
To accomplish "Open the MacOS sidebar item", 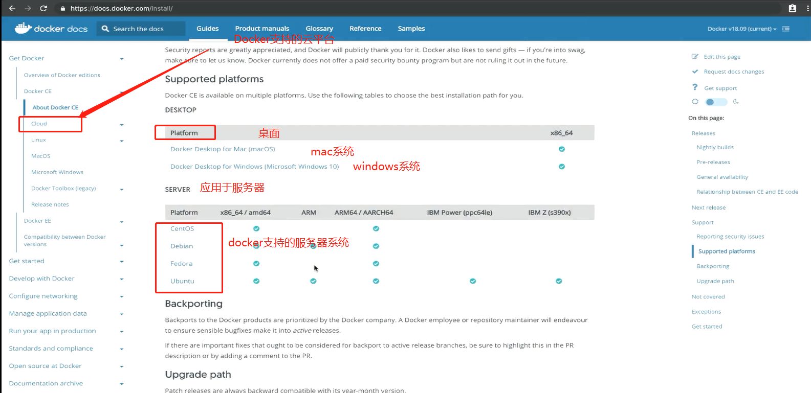I will coord(40,156).
